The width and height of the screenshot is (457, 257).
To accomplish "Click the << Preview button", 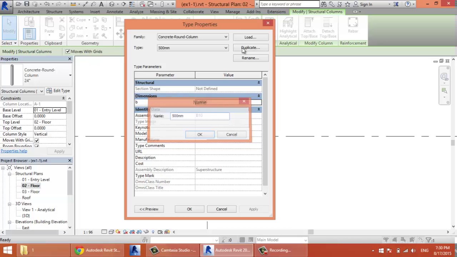I will click(149, 209).
